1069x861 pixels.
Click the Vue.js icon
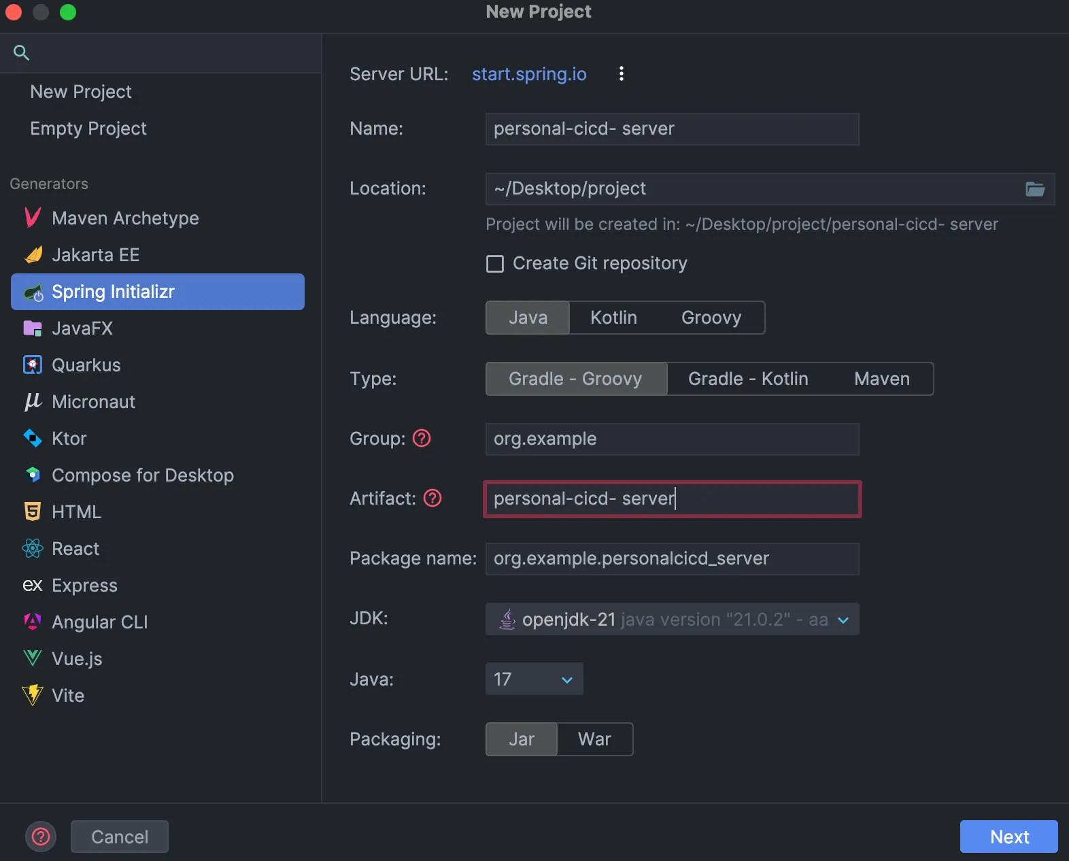[33, 658]
